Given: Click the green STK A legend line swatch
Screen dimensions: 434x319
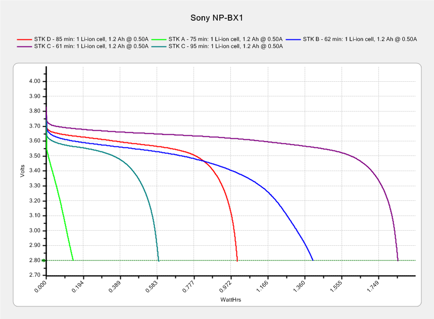Looking at the screenshot, I should [159, 39].
